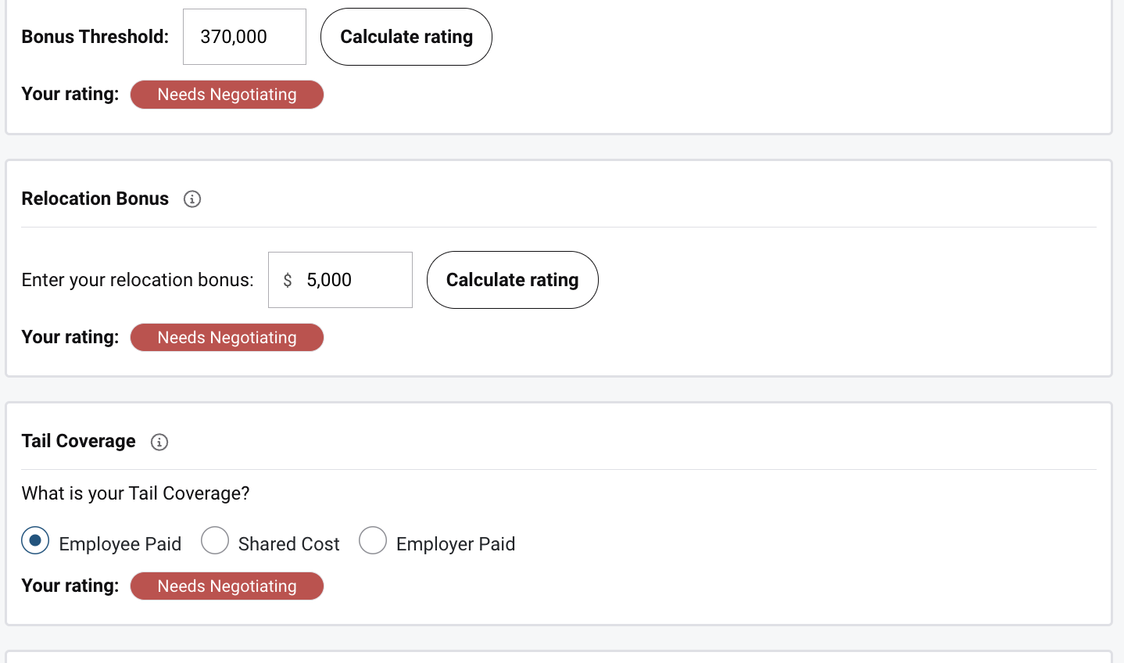Select Employer Paid tail coverage
This screenshot has width=1124, height=663.
pos(373,541)
